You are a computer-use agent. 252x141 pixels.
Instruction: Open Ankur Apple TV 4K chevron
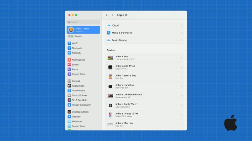click(x=181, y=68)
